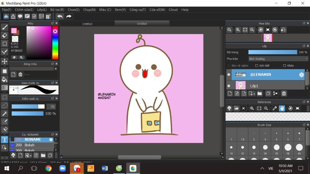Screen dimensions: 310x174
Task: Open Windows Start menu
Action: pyautogui.click(x=7, y=168)
